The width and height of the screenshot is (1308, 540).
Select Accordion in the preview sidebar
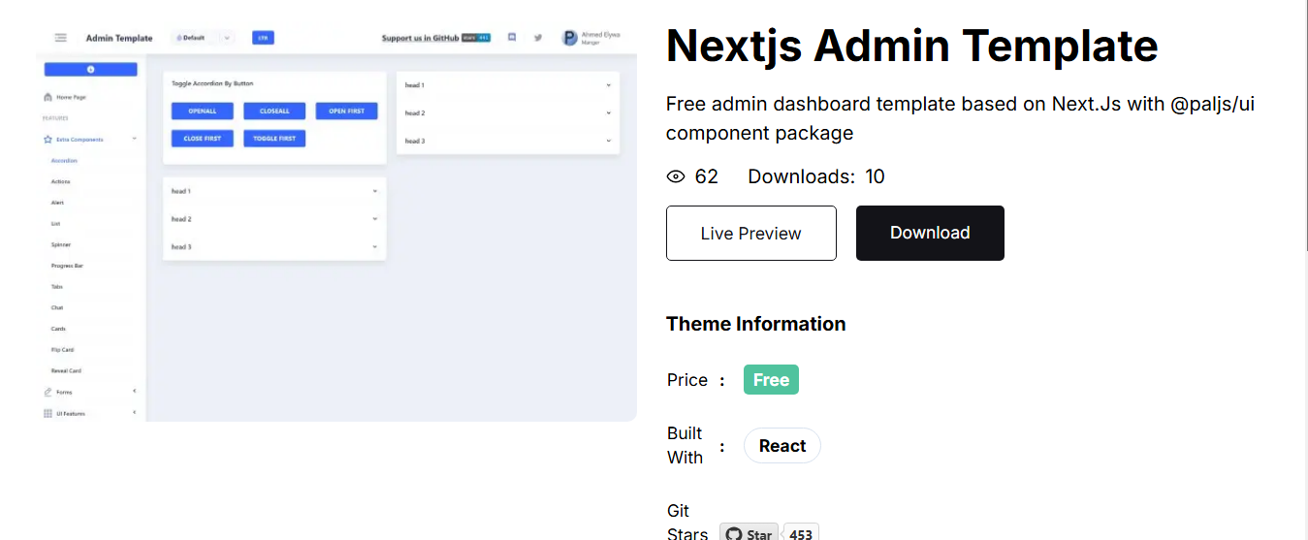click(64, 160)
